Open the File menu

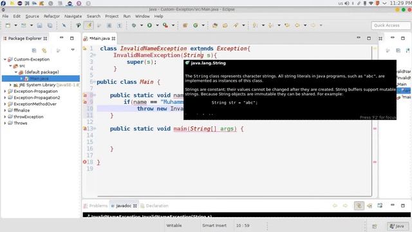[5, 16]
